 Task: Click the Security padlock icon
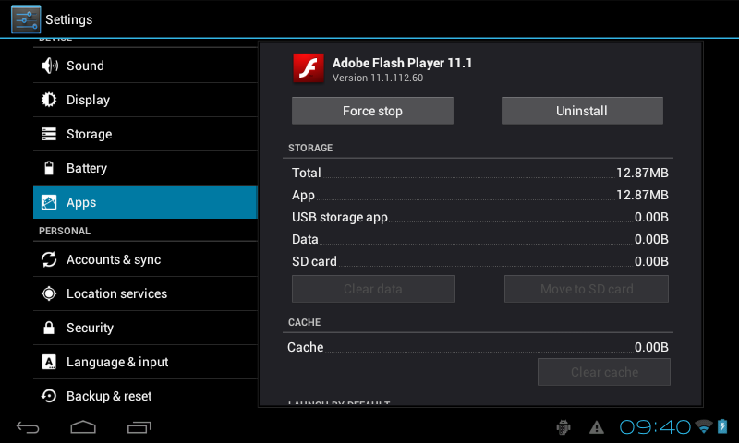49,328
